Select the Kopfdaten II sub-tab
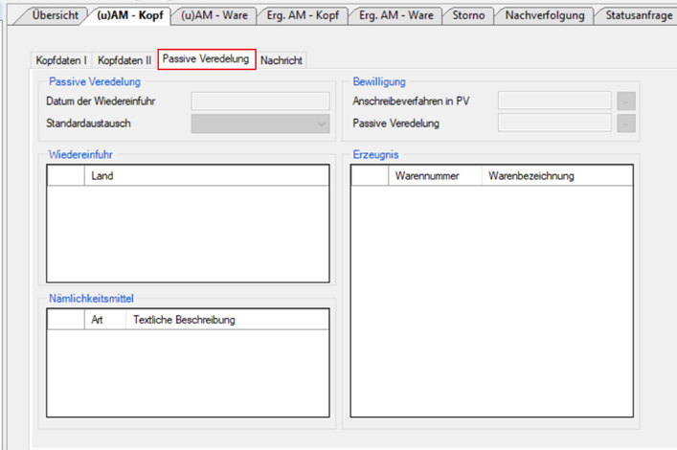The height and width of the screenshot is (450, 677). (124, 60)
